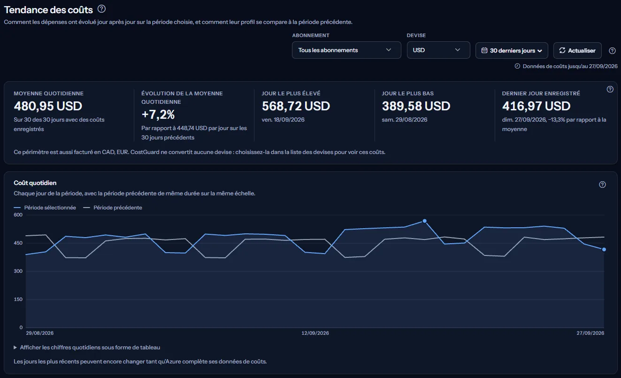Open help icon in Coût quotidien panel

(x=603, y=185)
